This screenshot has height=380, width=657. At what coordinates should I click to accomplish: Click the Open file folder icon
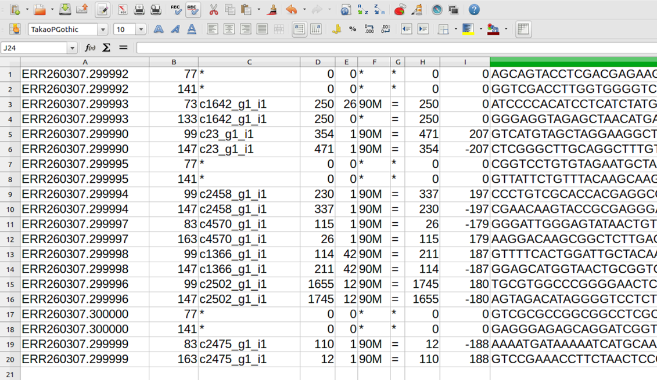pyautogui.click(x=40, y=10)
